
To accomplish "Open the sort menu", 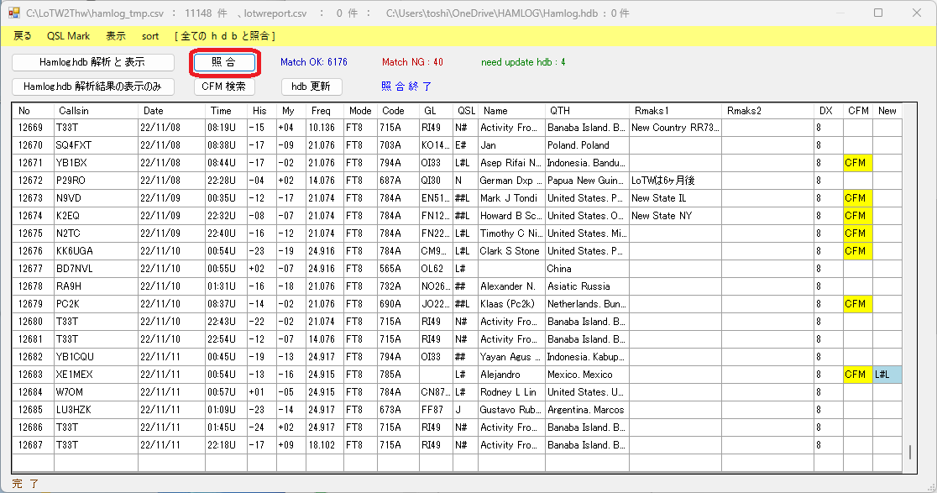I will pos(150,36).
